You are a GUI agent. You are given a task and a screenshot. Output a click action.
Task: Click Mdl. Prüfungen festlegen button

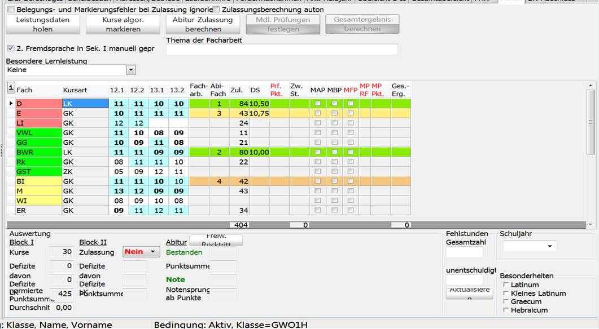tap(283, 24)
